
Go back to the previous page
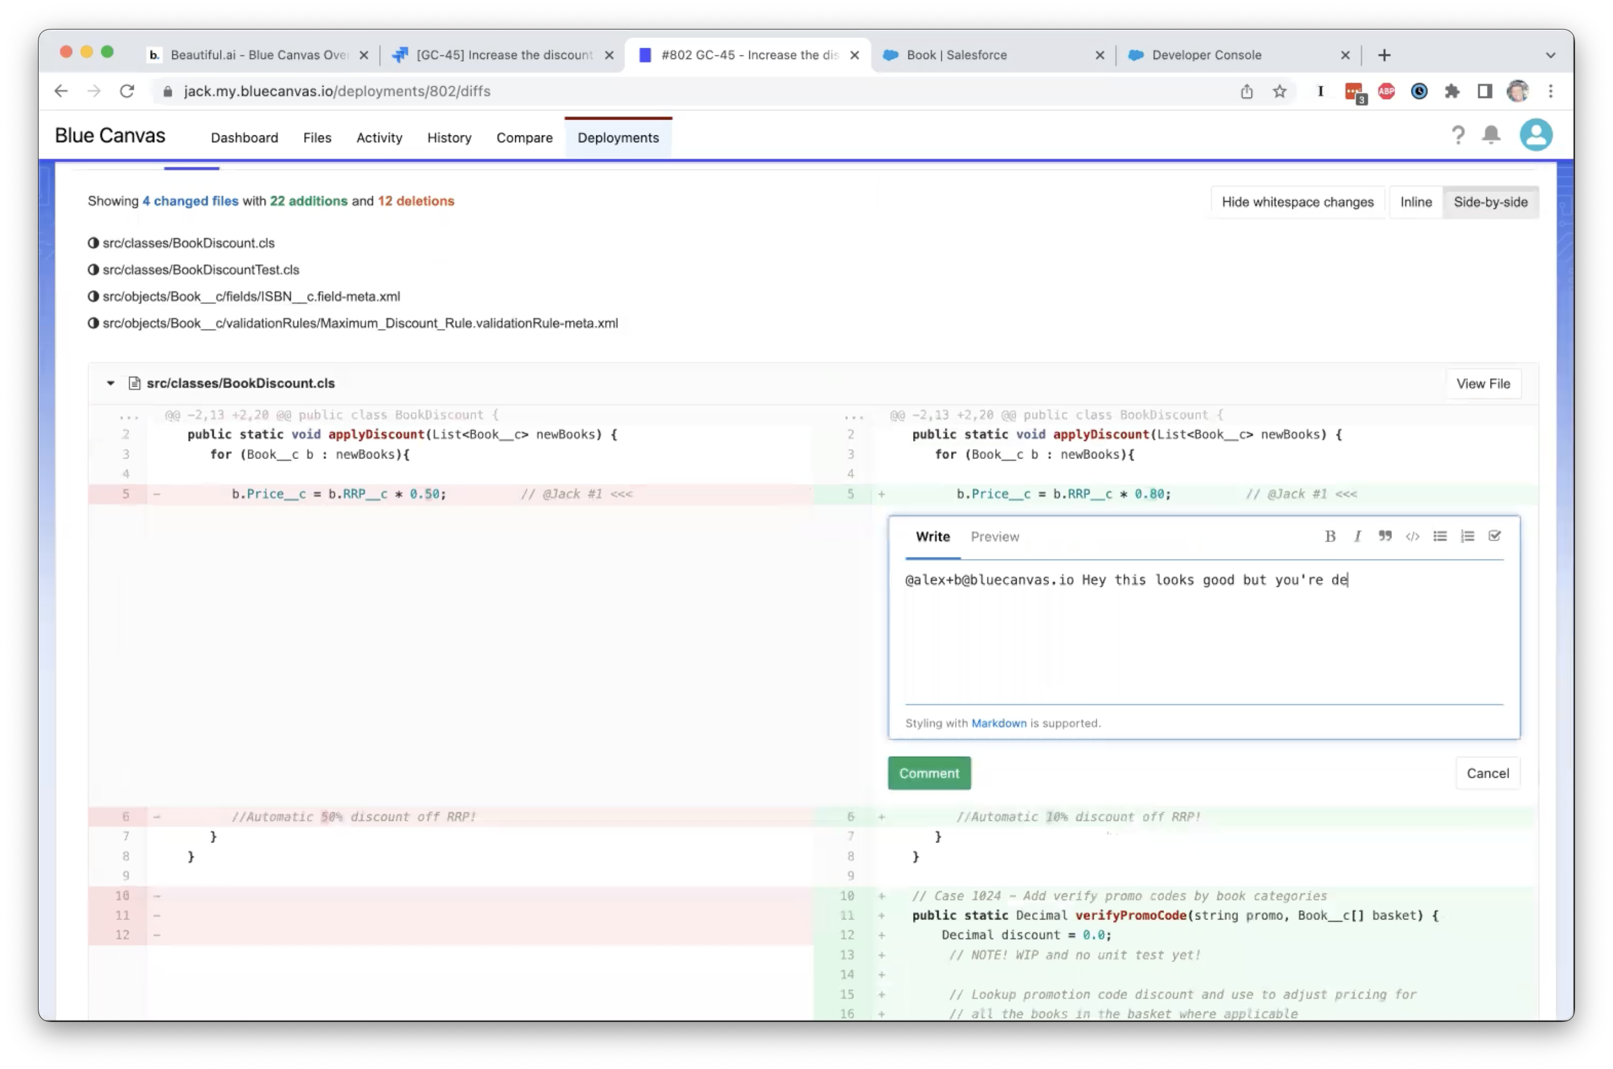click(61, 91)
